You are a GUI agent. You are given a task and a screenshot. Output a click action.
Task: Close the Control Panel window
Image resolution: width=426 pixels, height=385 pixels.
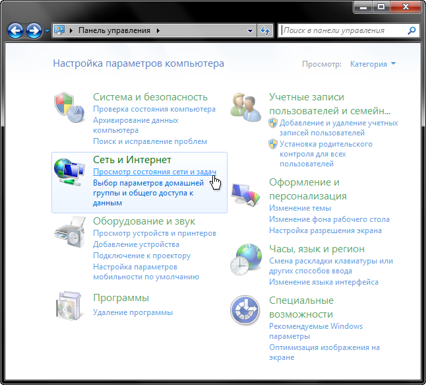click(x=406, y=7)
